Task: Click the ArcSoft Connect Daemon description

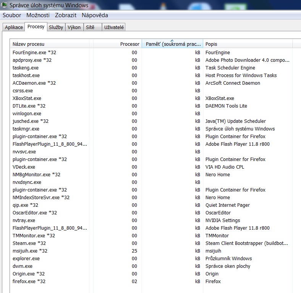Action: (x=233, y=83)
